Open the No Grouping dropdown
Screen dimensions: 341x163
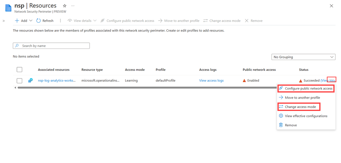click(x=304, y=57)
